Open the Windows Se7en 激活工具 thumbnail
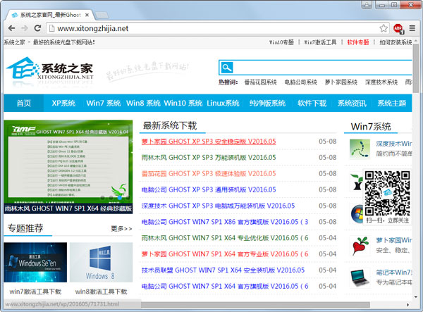The image size is (423, 312). pos(35,263)
